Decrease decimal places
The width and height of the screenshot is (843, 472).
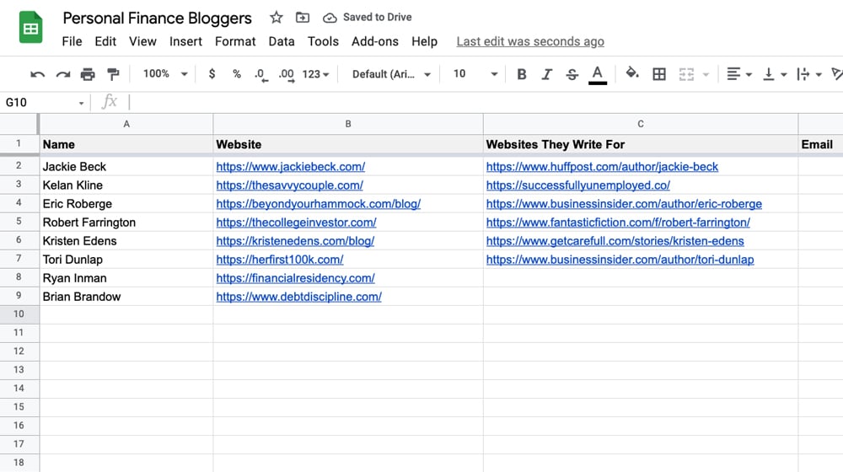[x=261, y=75]
